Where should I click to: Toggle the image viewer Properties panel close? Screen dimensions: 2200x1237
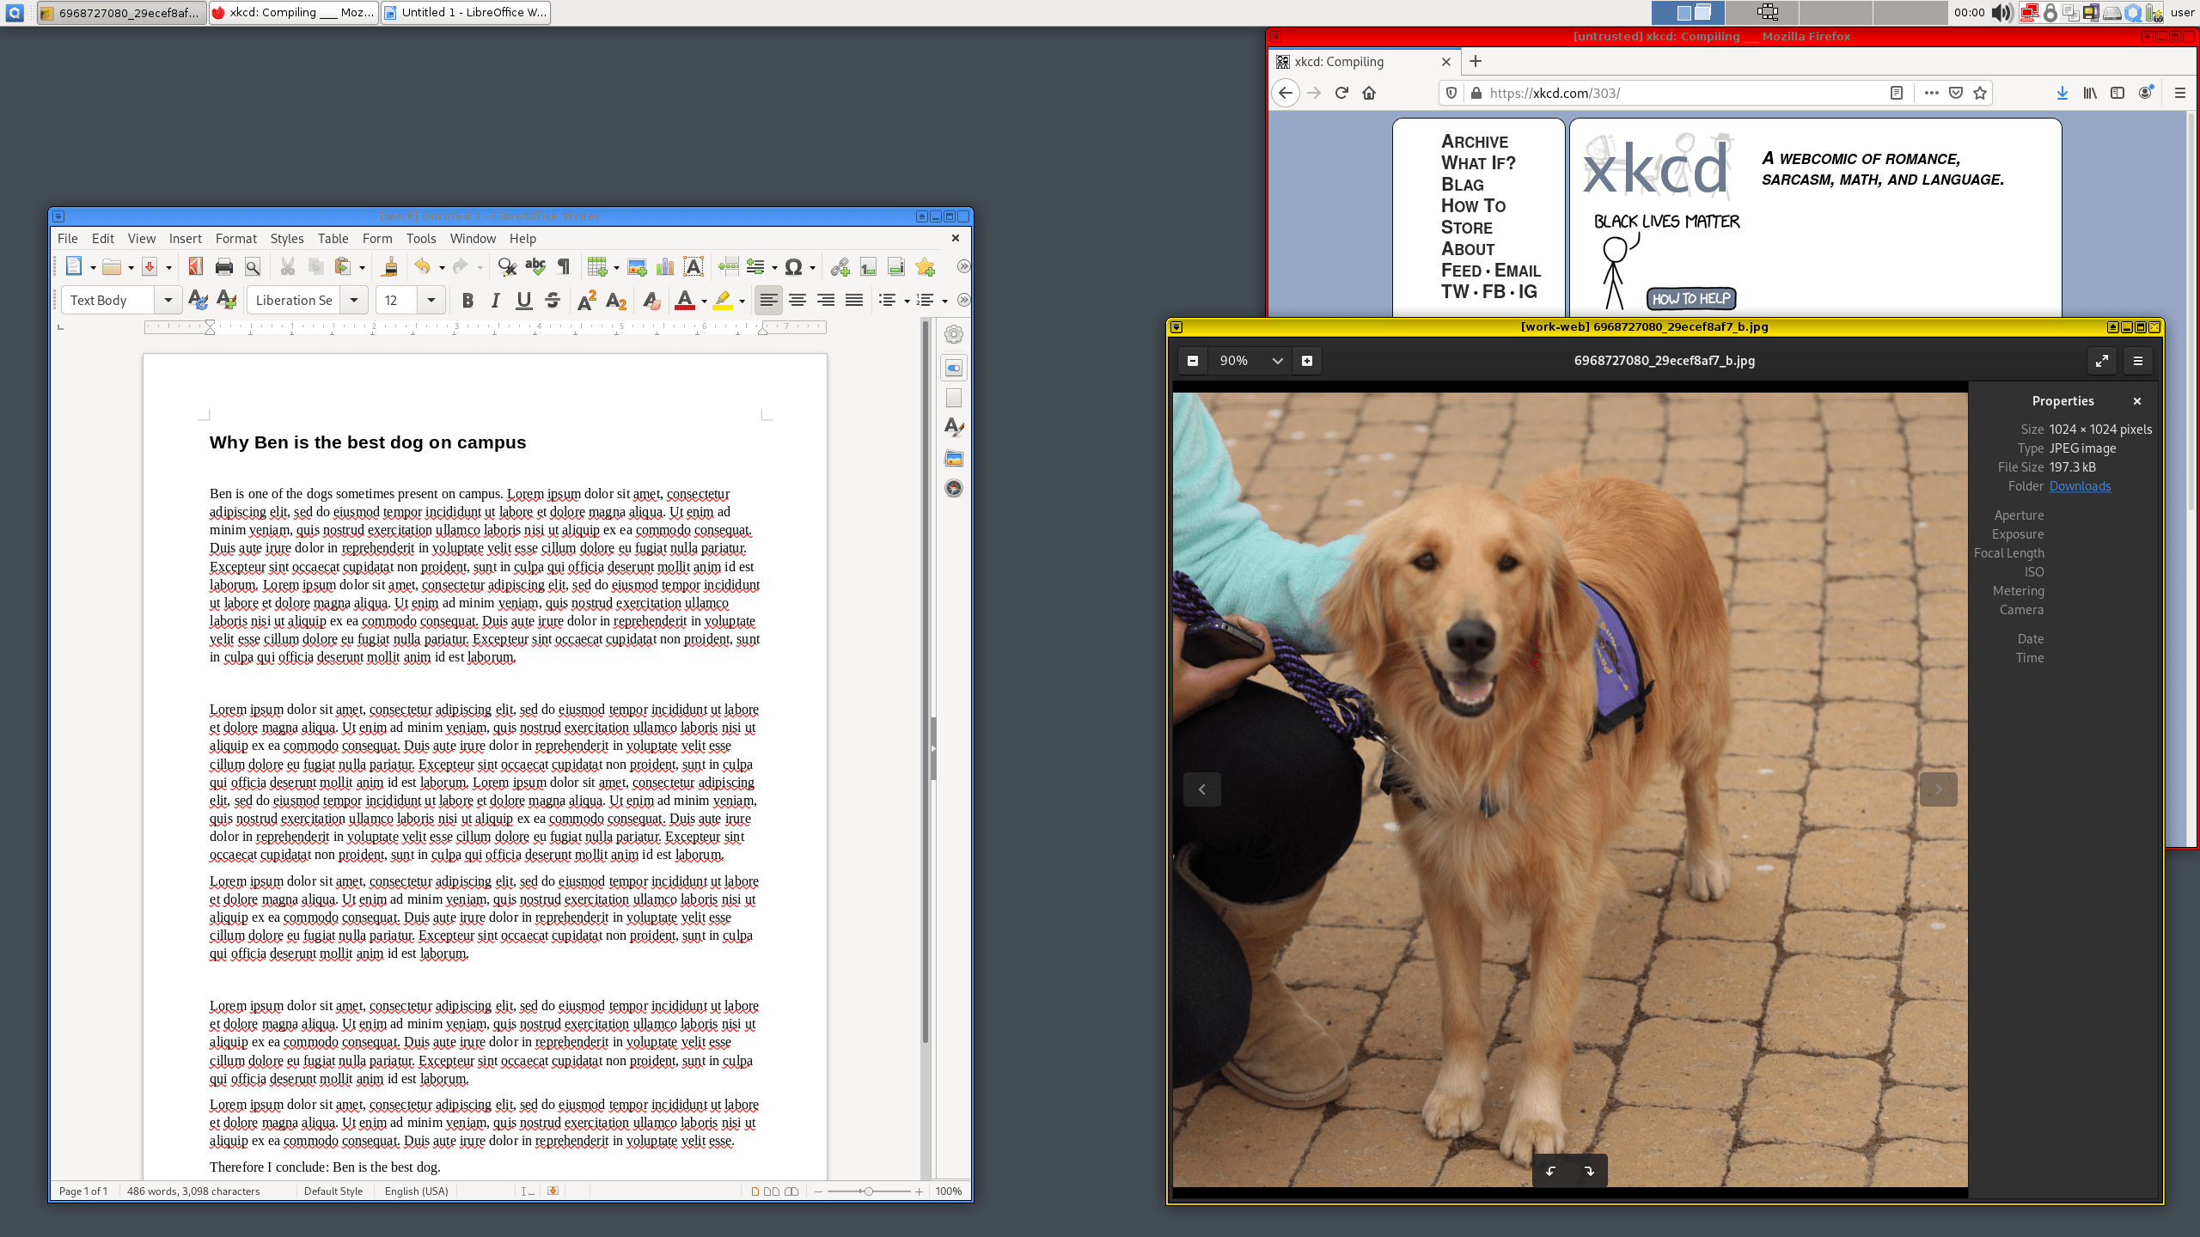(2136, 399)
